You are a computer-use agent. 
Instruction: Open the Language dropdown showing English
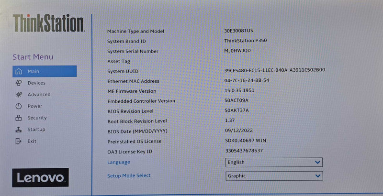point(274,163)
